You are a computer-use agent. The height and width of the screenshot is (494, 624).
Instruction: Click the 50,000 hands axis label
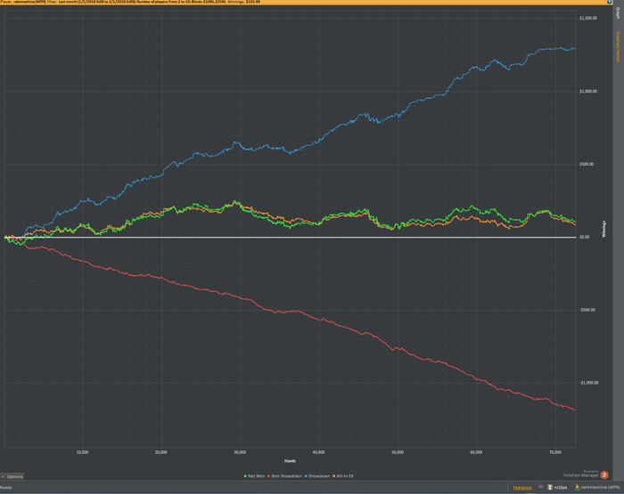pos(398,452)
